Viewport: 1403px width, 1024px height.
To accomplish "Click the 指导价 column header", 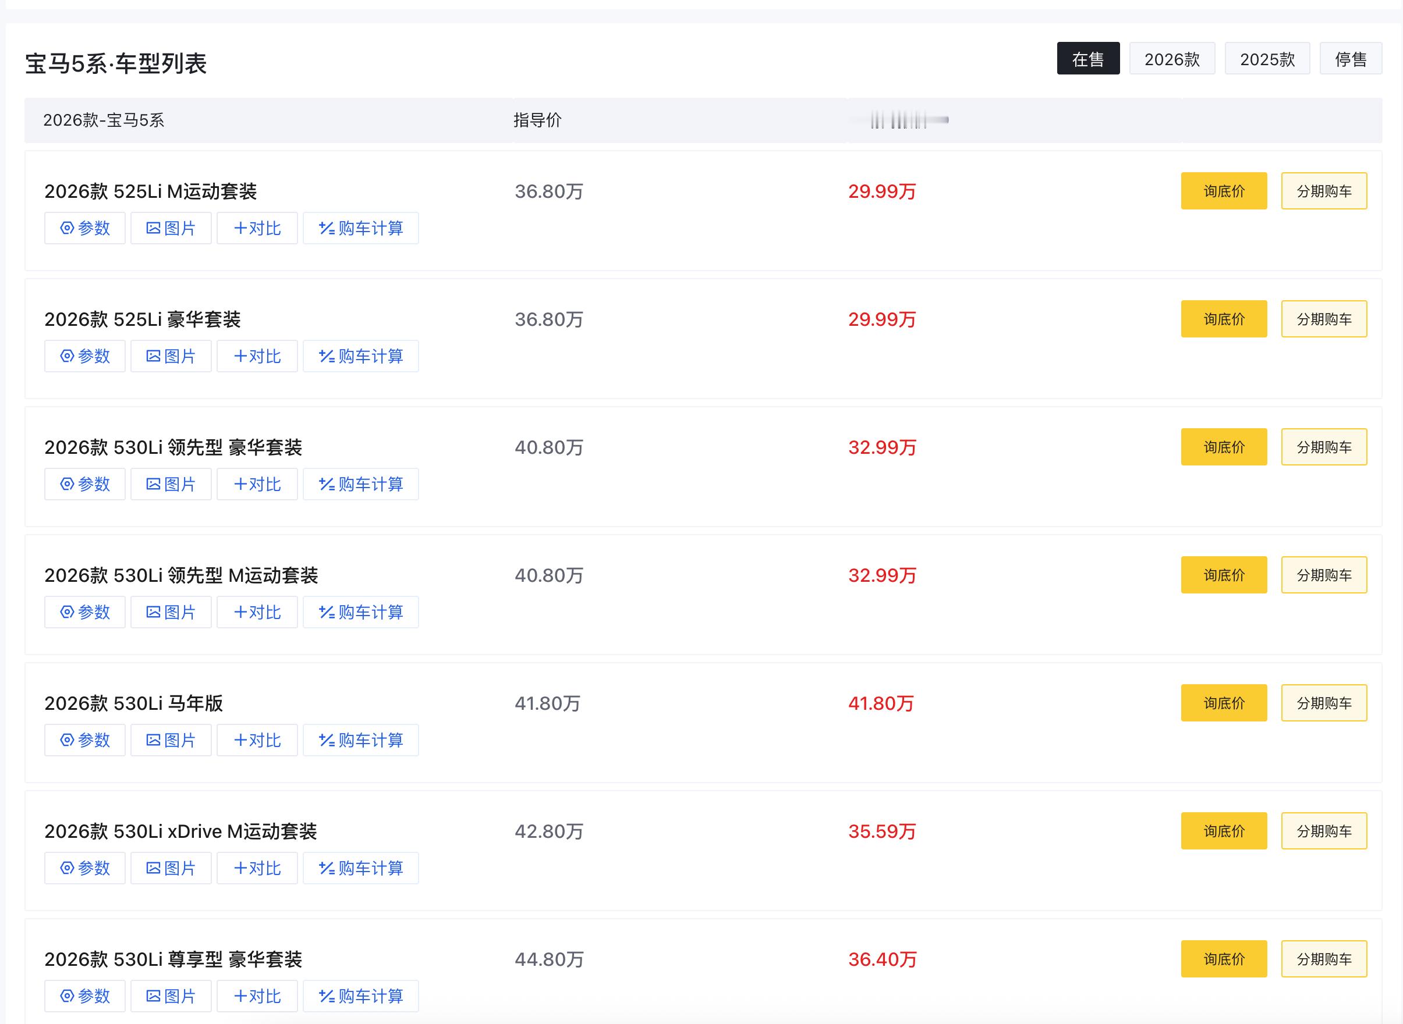I will click(537, 120).
